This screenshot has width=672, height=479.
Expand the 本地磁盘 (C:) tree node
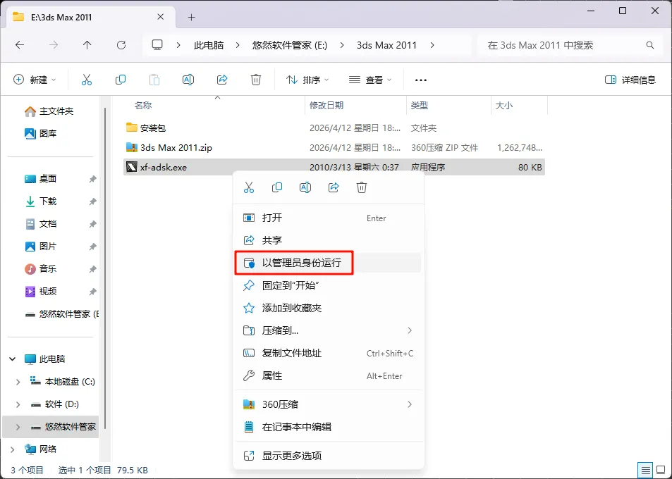coord(18,381)
